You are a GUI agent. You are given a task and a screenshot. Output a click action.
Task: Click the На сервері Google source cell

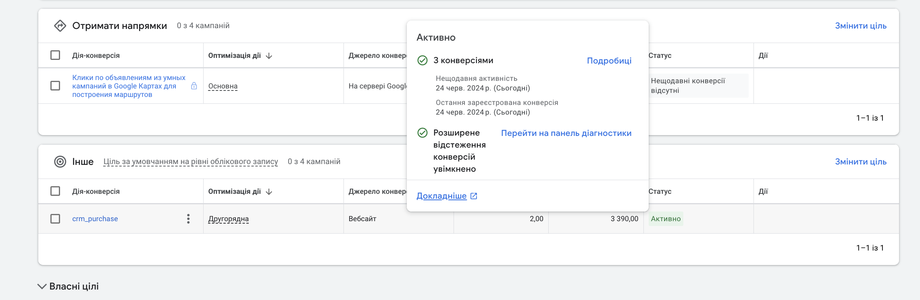377,86
